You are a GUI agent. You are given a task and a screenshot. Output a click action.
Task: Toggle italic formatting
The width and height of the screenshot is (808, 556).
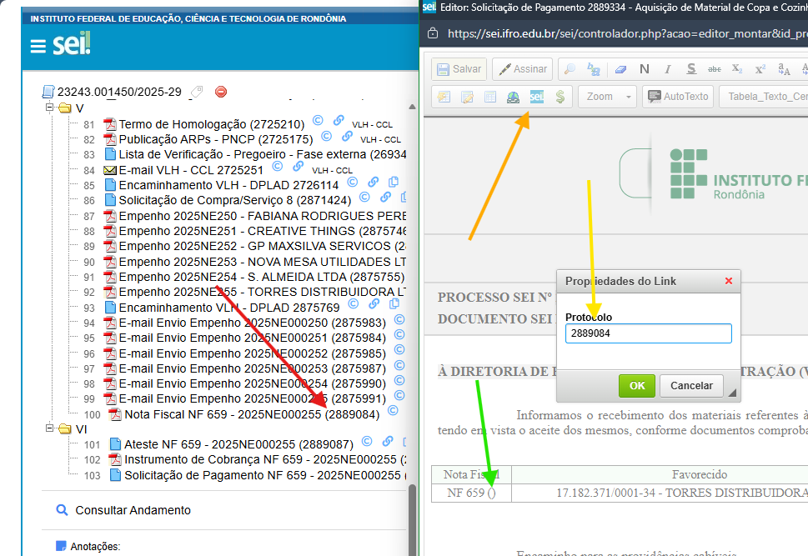(667, 69)
